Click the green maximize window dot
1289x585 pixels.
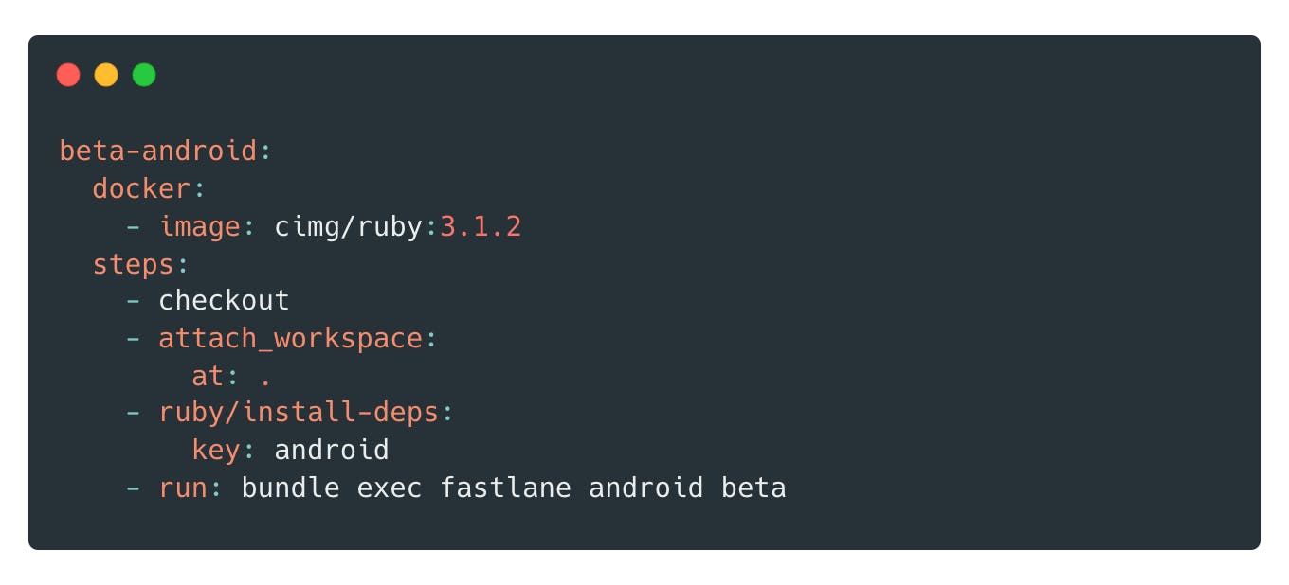tap(144, 75)
